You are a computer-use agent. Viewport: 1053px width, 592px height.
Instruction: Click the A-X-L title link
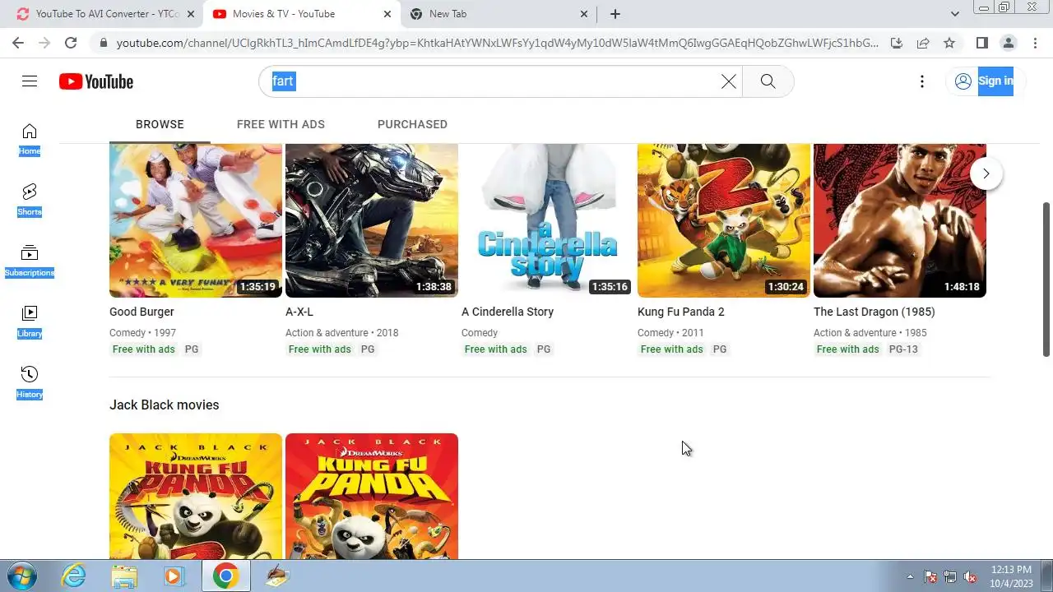[299, 312]
